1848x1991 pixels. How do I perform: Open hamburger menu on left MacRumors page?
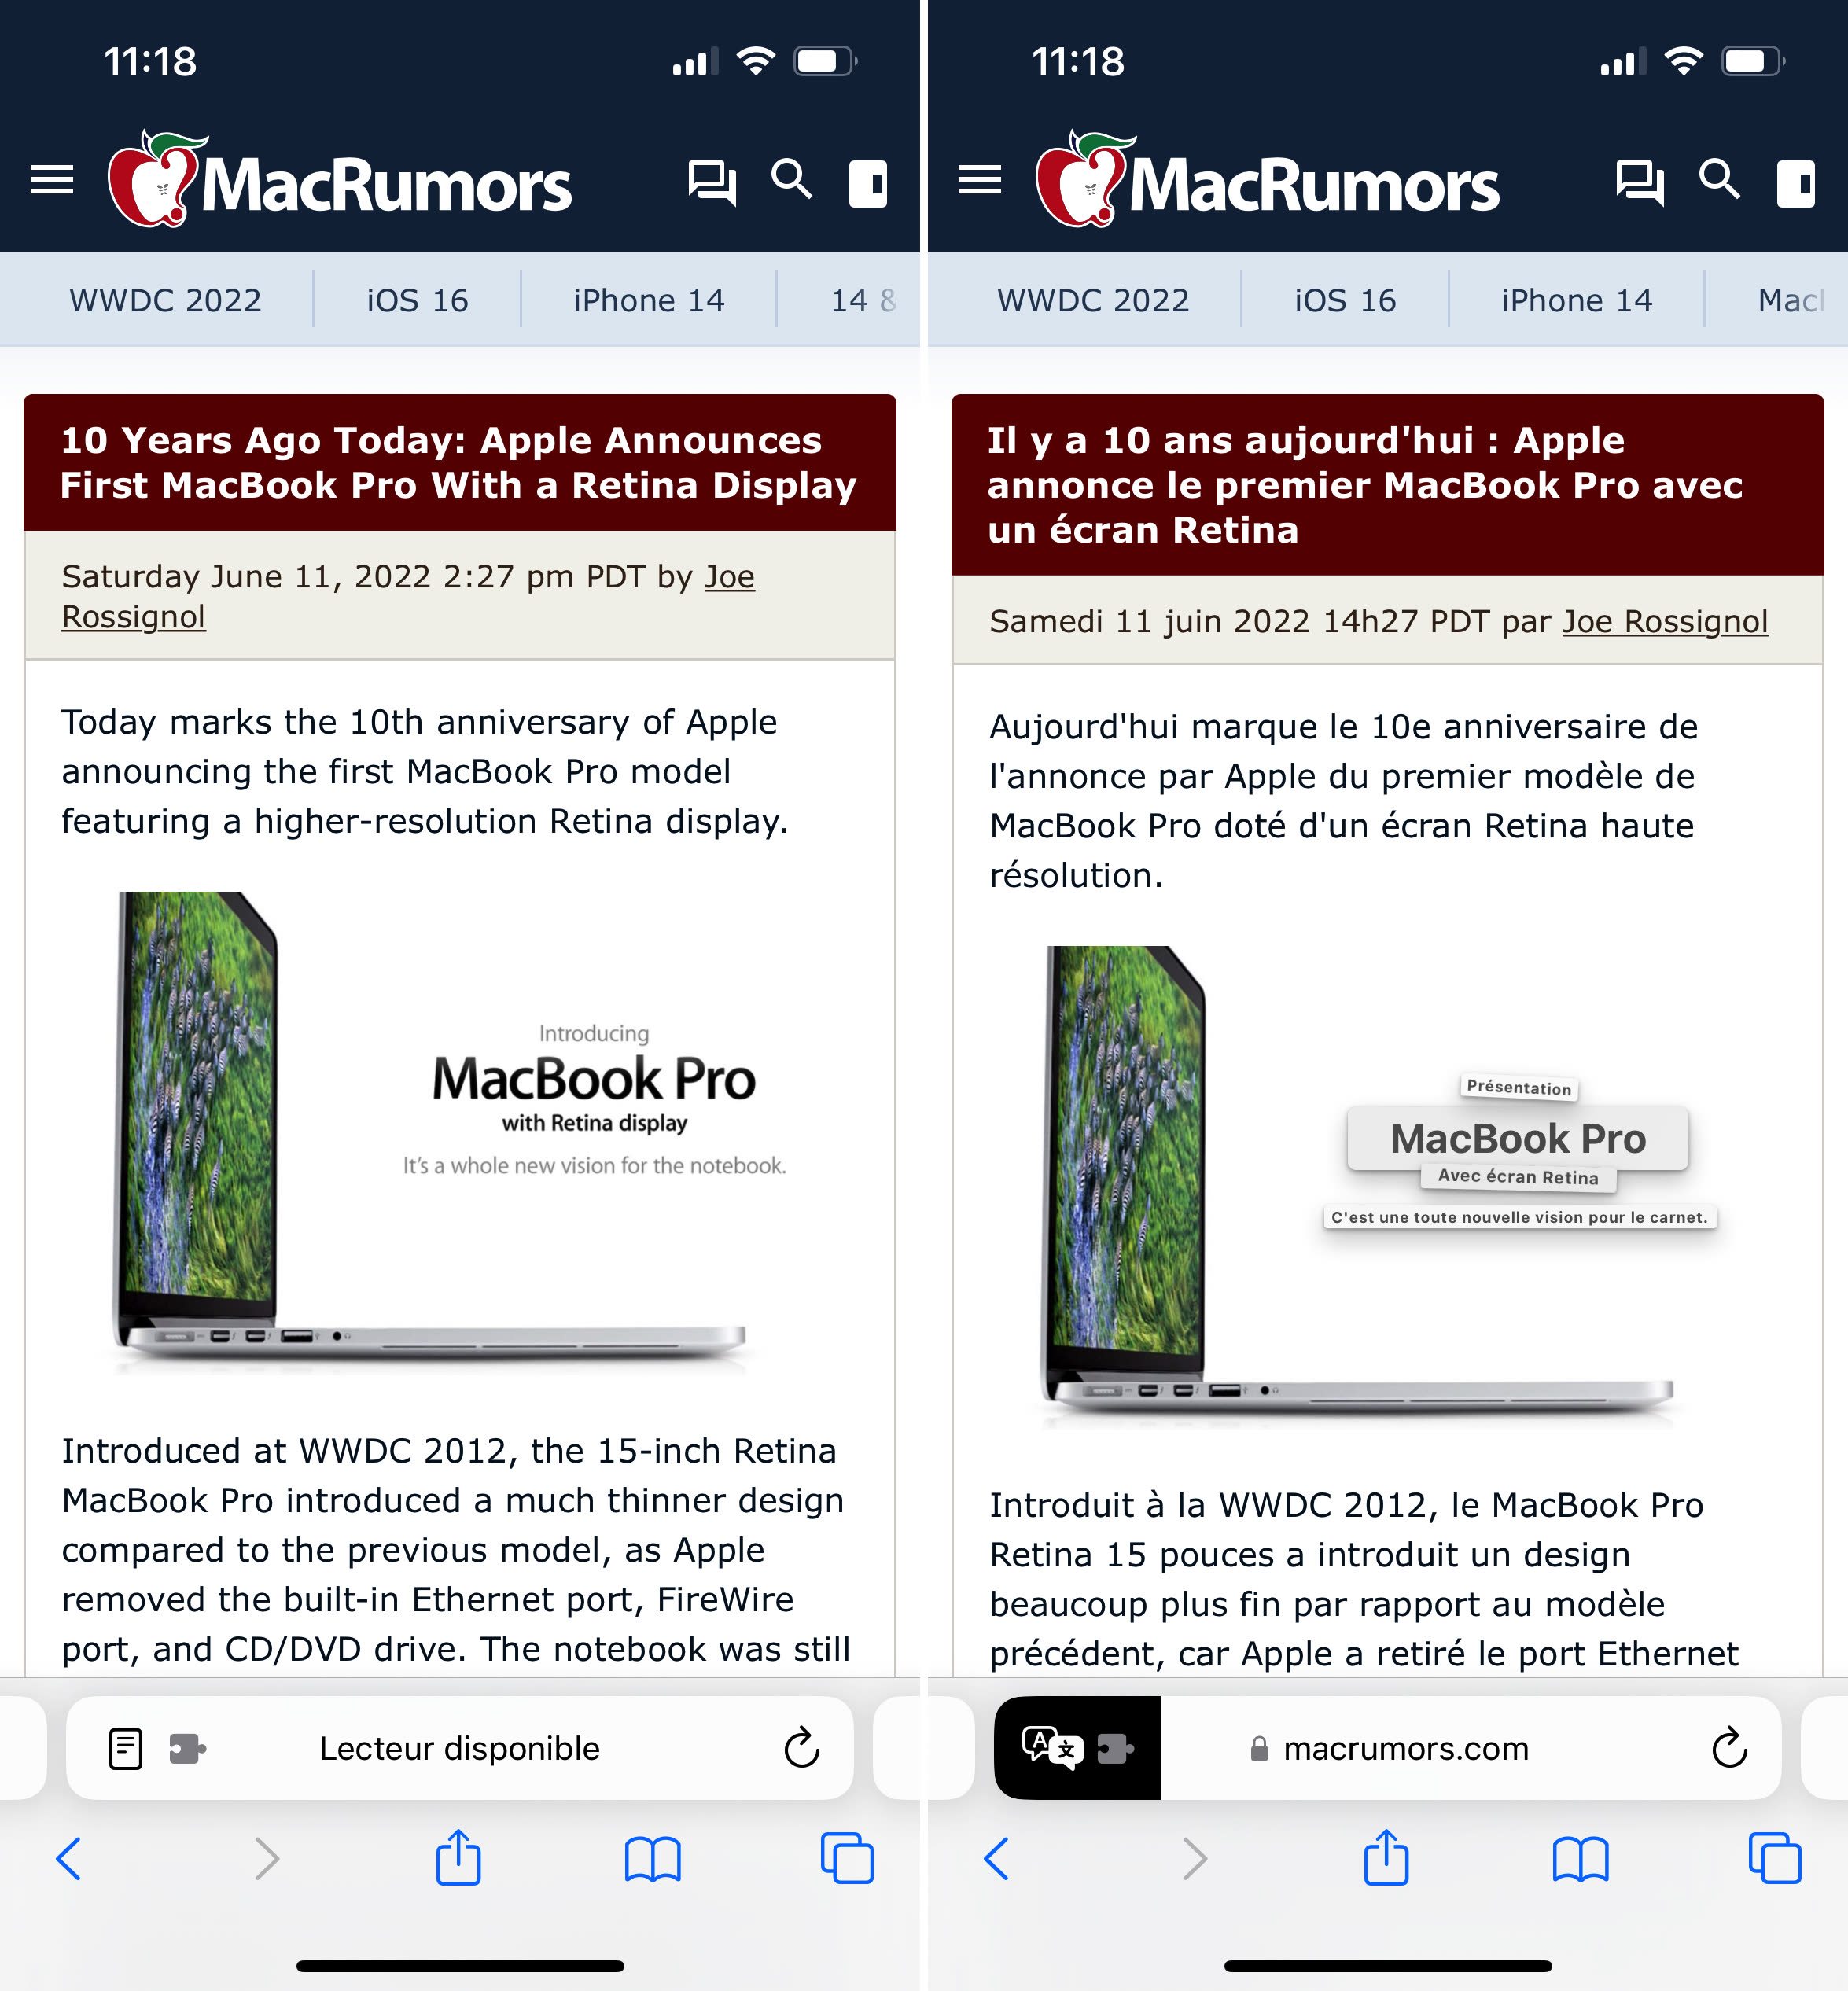point(52,181)
